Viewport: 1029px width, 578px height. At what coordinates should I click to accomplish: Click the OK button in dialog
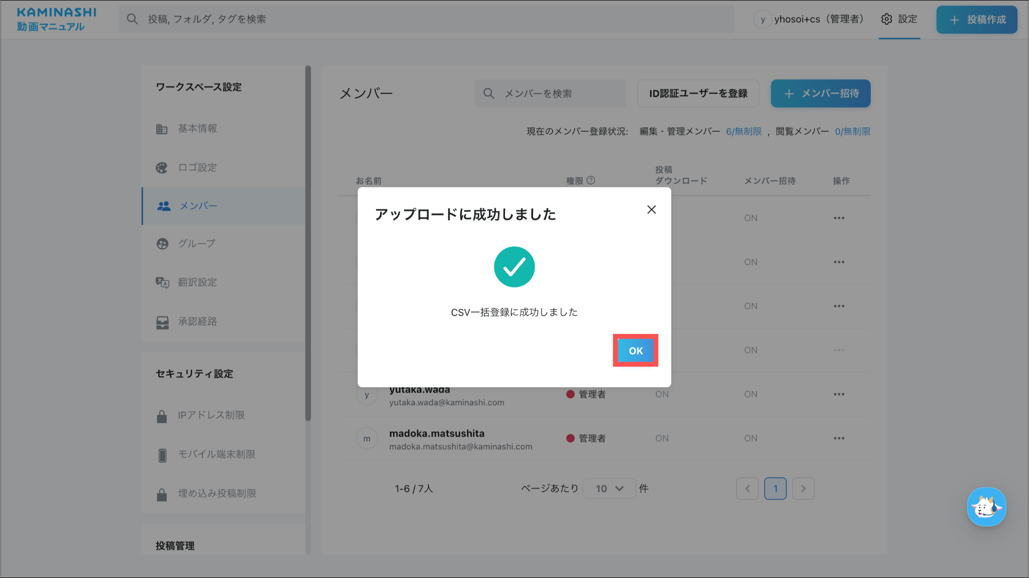[635, 351]
